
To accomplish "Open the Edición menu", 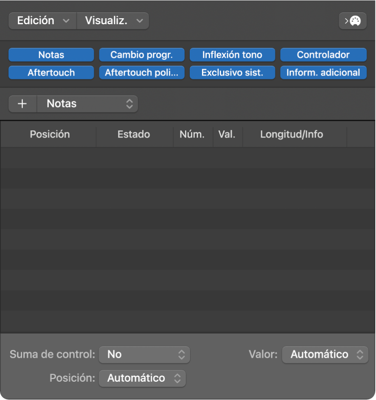I will point(42,21).
